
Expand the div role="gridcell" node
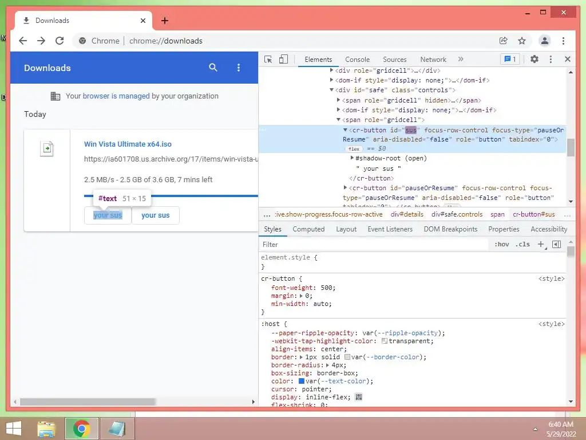[331, 70]
